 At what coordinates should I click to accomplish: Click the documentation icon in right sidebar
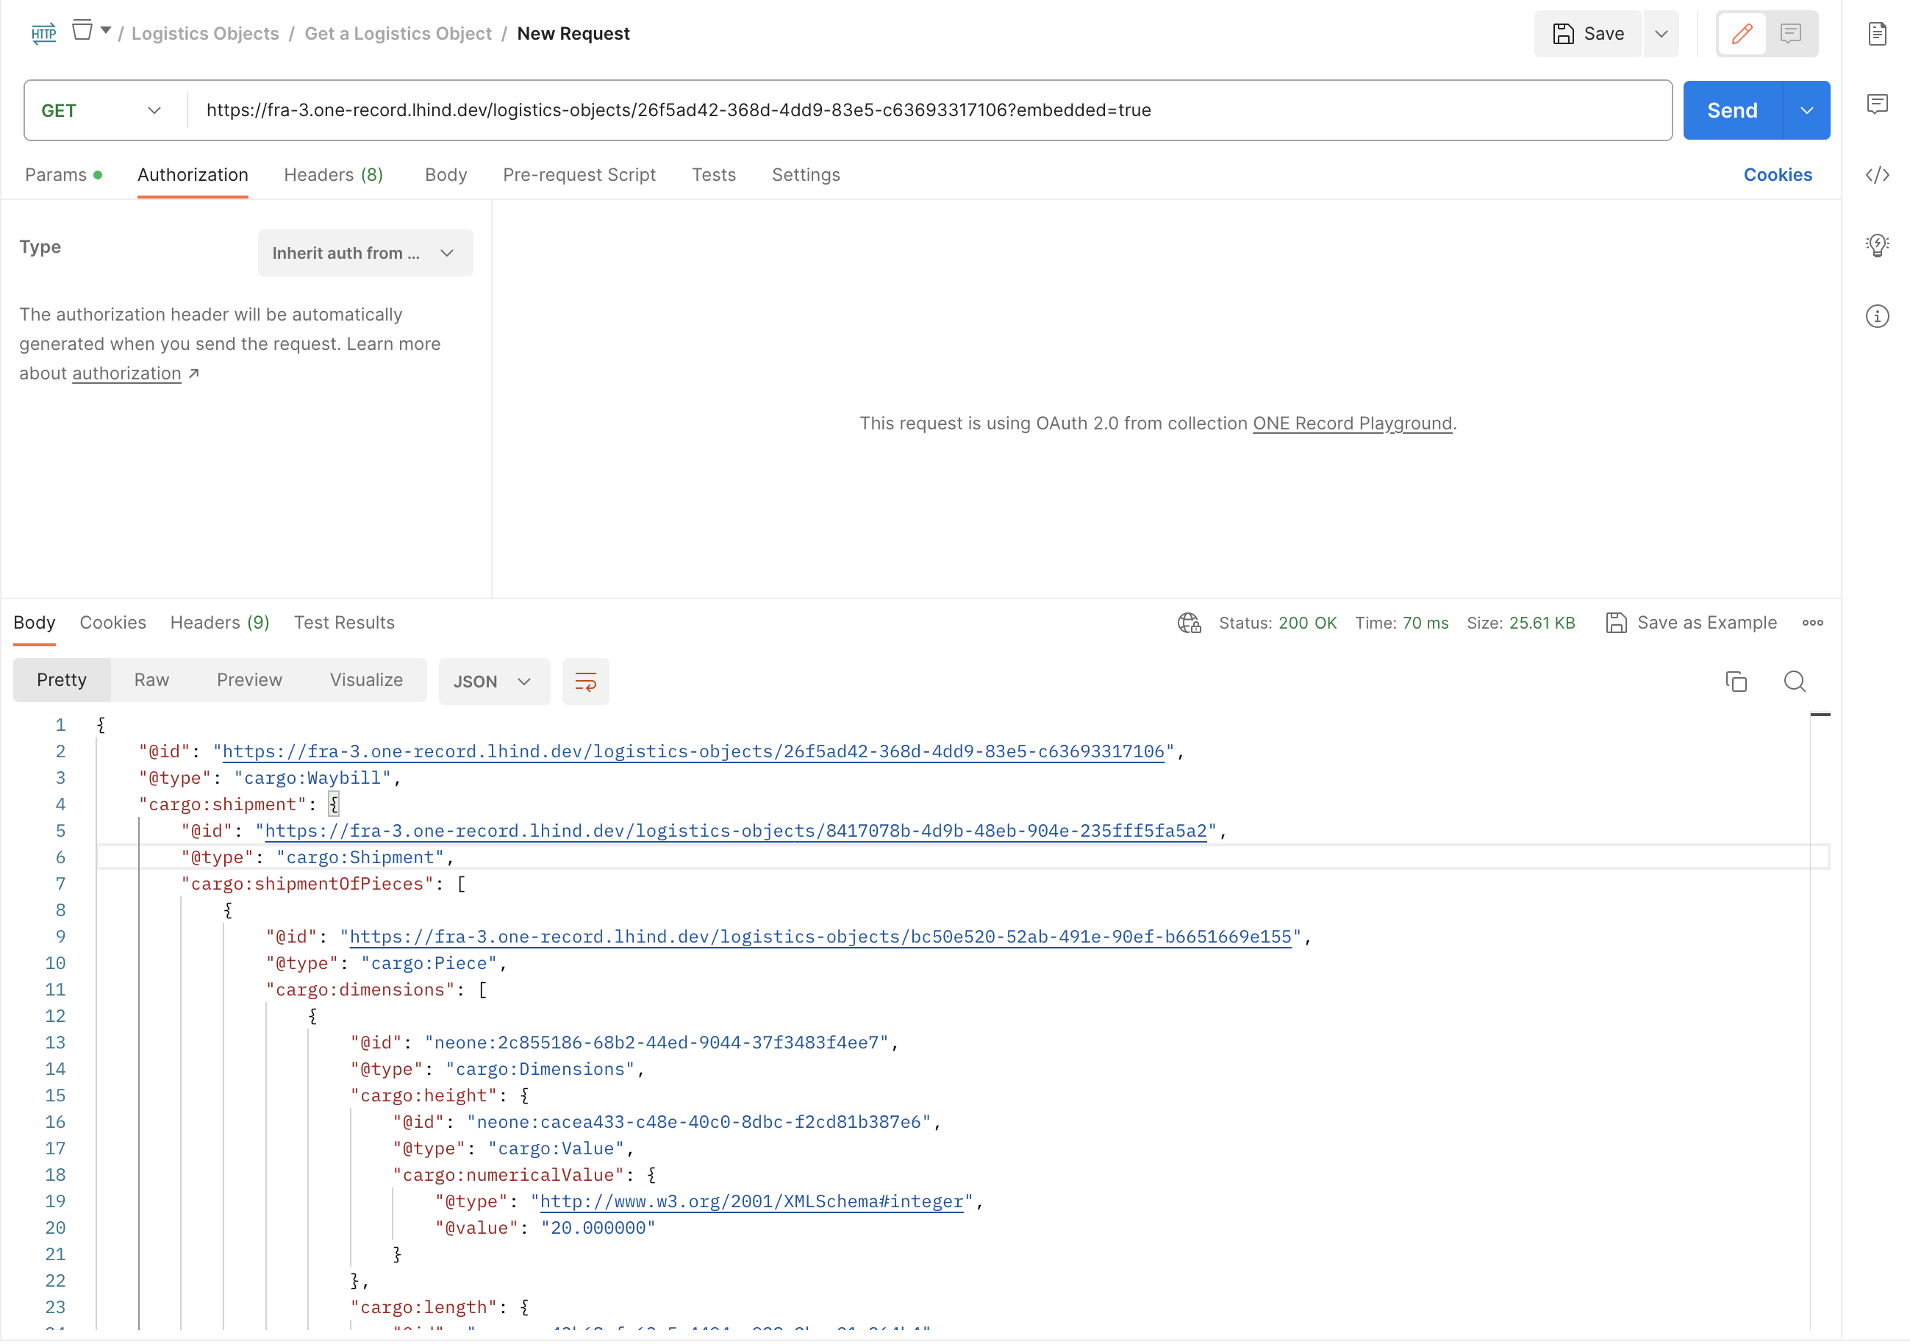coord(1877,33)
